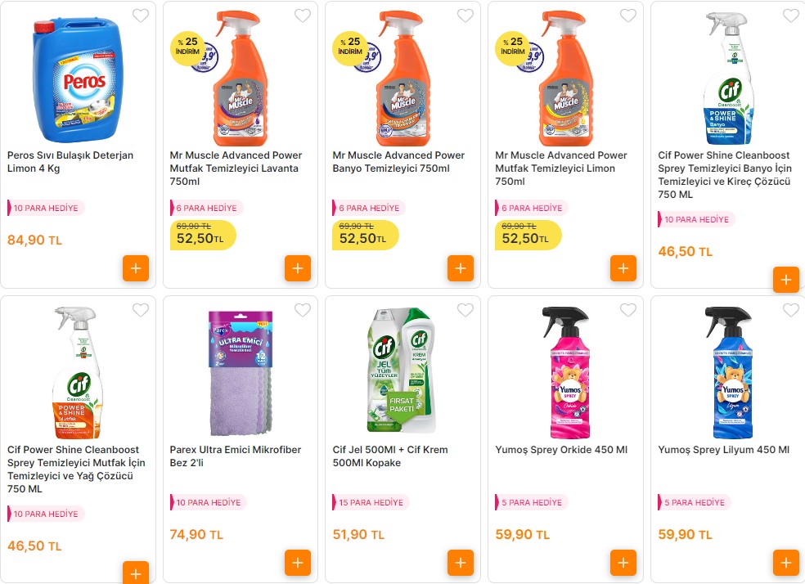This screenshot has height=584, width=805.
Task: Favorite the Peros dish detergent
Action: click(141, 16)
